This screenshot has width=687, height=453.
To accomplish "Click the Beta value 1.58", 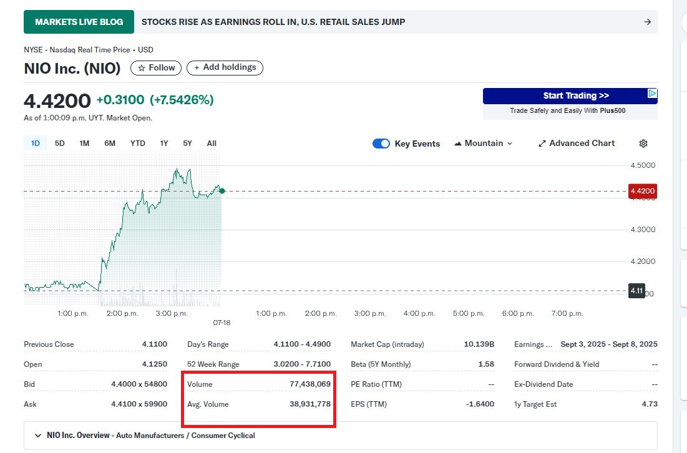I will 486,364.
